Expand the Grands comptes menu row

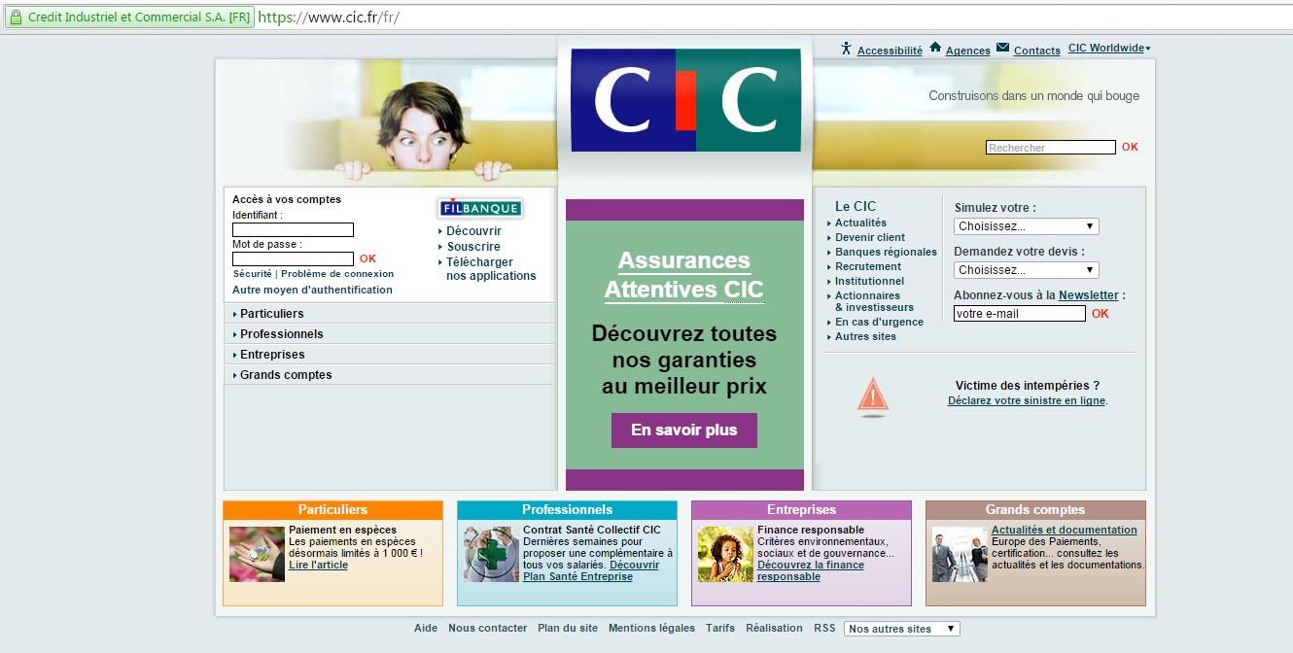[390, 375]
